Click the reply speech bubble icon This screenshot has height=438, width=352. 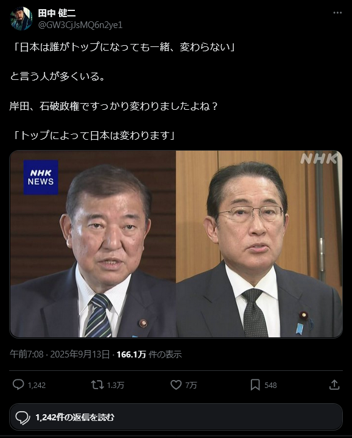[x=18, y=385]
